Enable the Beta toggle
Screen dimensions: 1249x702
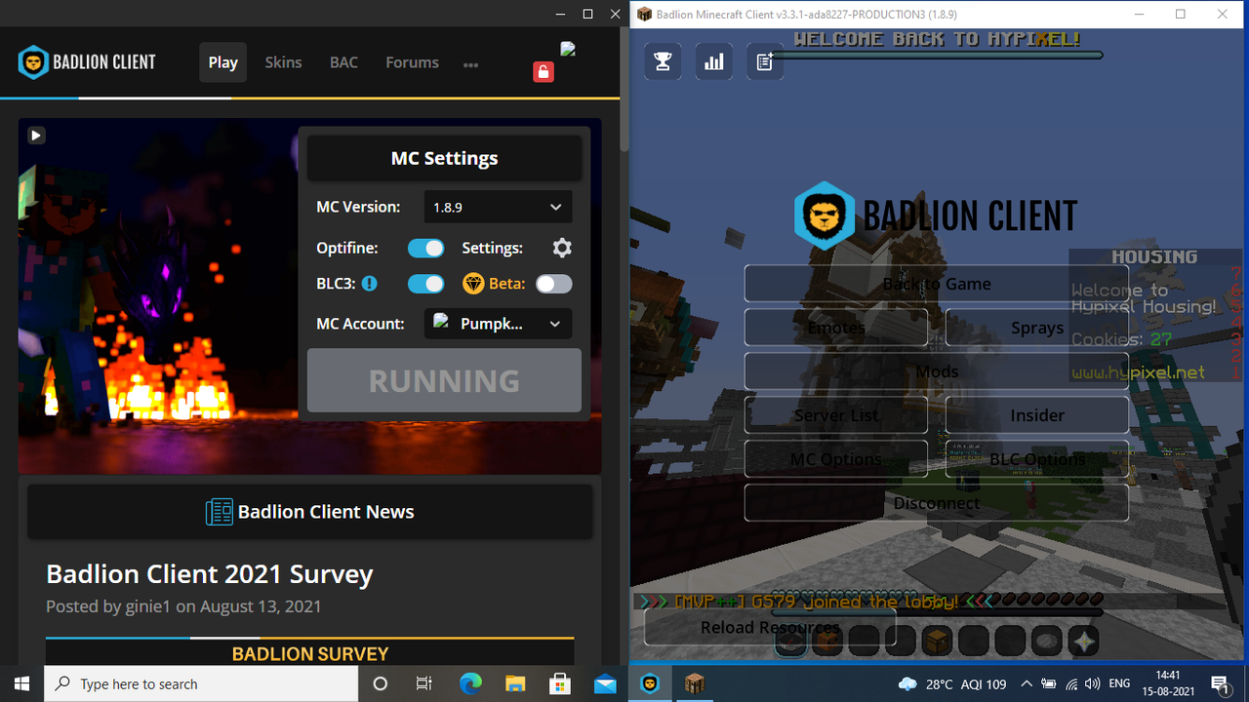554,284
